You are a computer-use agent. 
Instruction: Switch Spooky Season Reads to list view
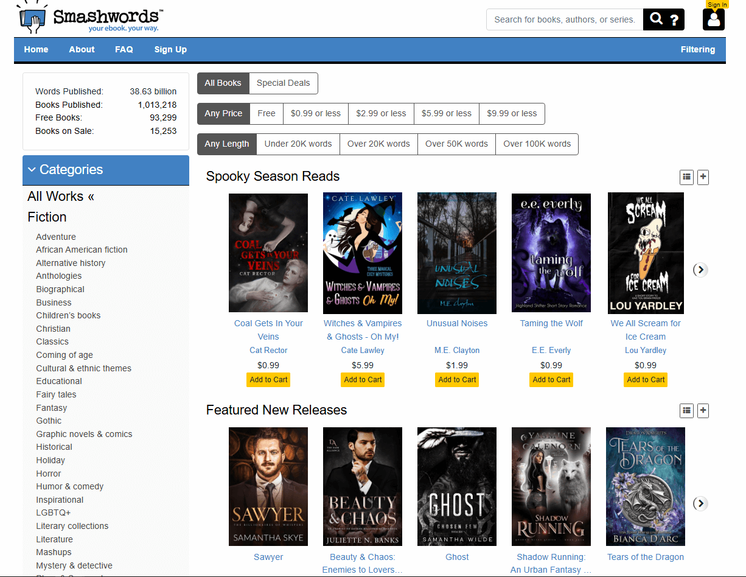coord(686,177)
